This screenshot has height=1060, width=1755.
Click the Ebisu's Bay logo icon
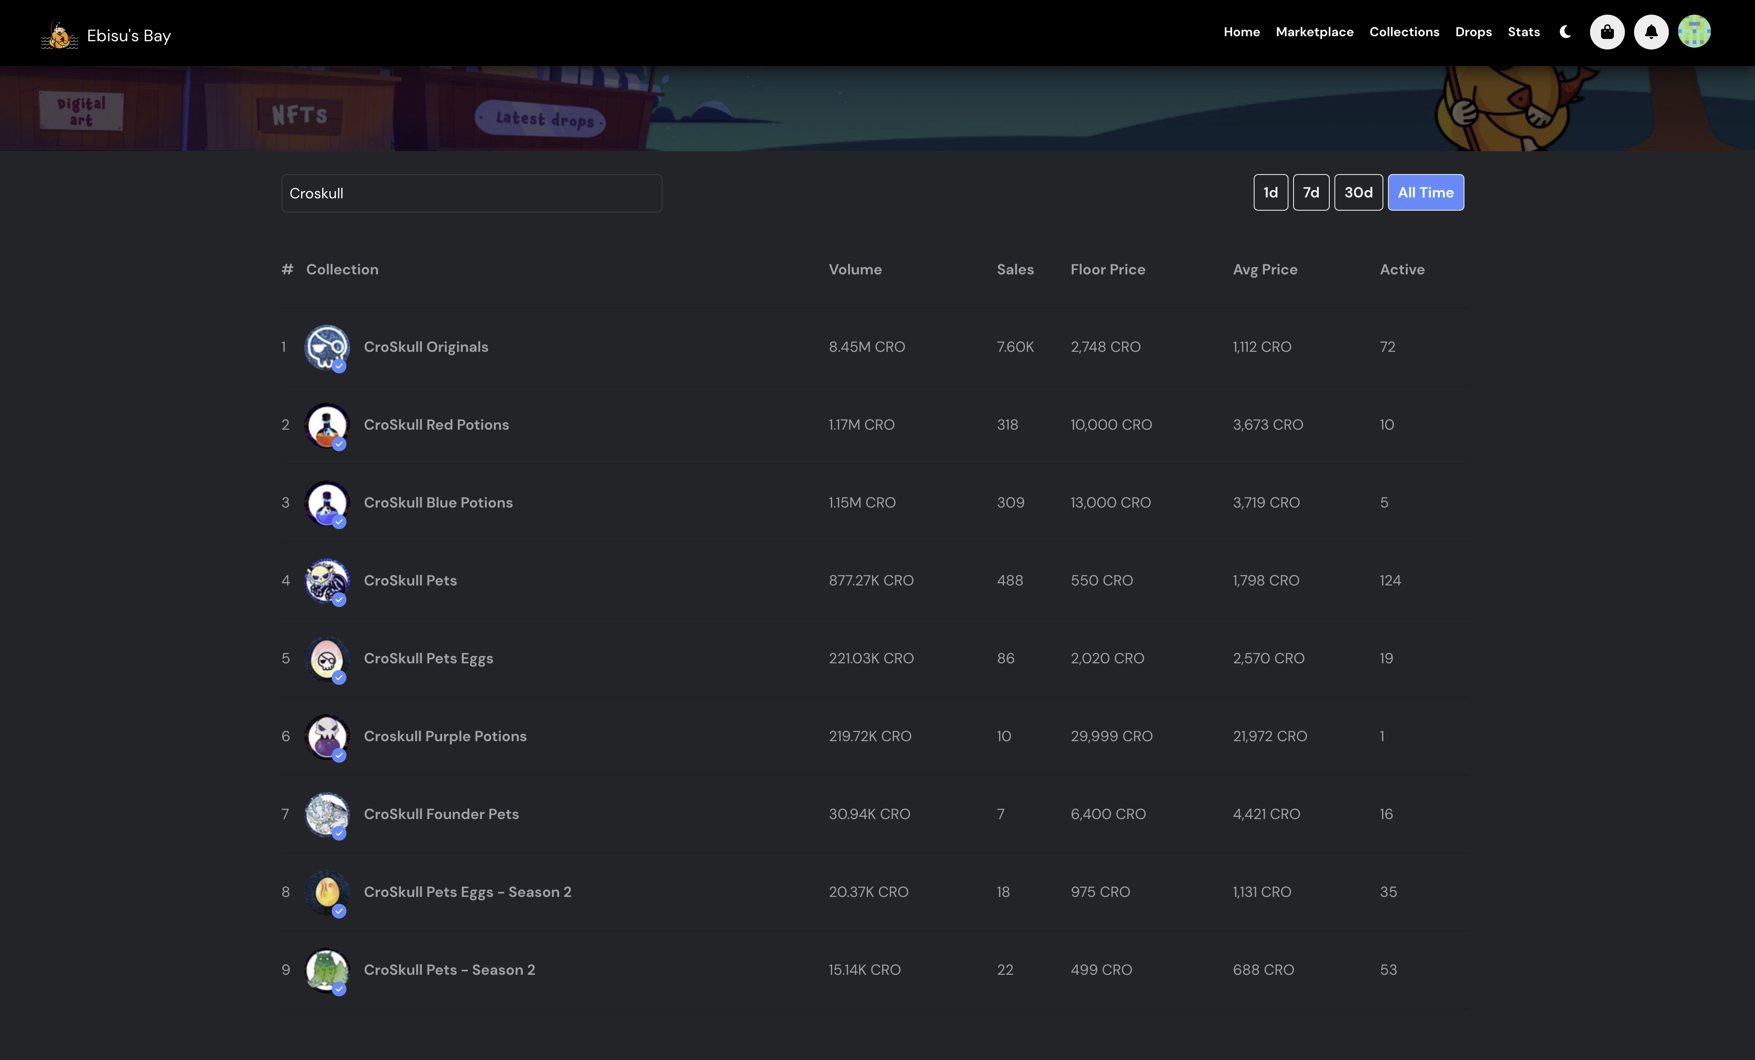pos(60,35)
